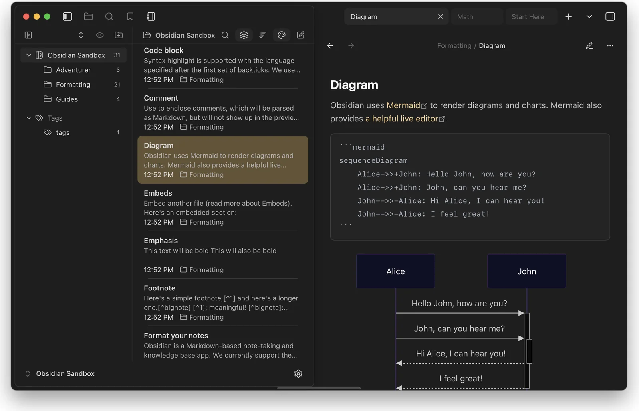This screenshot has height=411, width=639.
Task: Toggle the right sidebar icon
Action: click(x=610, y=16)
